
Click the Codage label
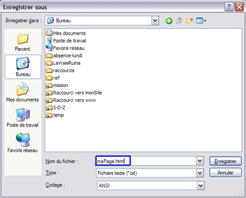(55, 185)
